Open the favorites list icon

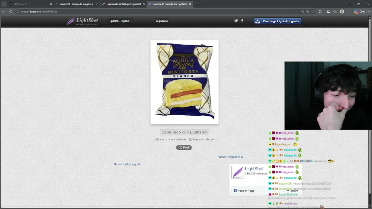(x=335, y=12)
